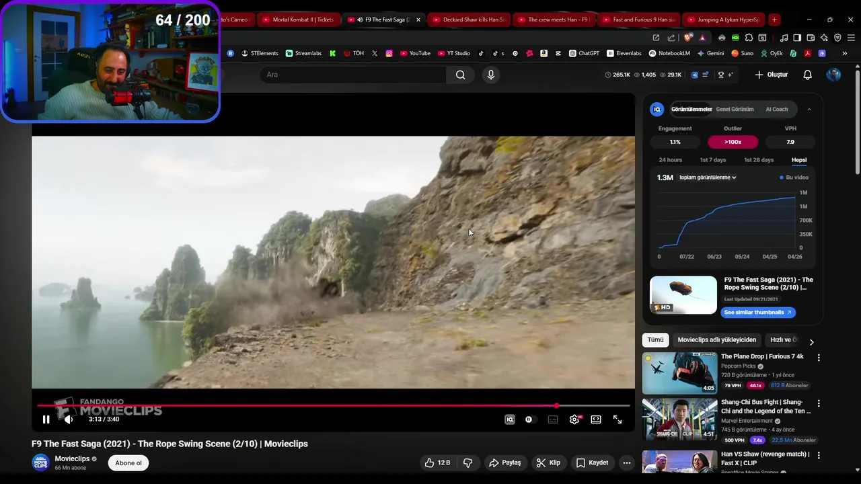Open YouTube notifications bell
Viewport: 861px width, 484px height.
pyautogui.click(x=808, y=75)
